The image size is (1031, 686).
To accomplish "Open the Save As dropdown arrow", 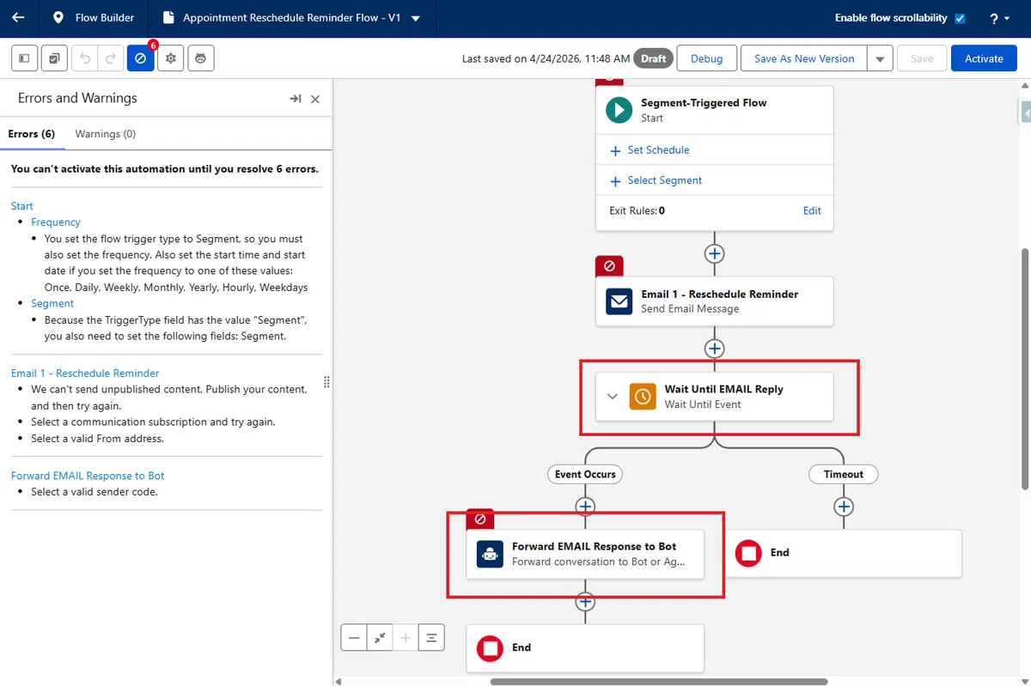I will click(x=880, y=58).
